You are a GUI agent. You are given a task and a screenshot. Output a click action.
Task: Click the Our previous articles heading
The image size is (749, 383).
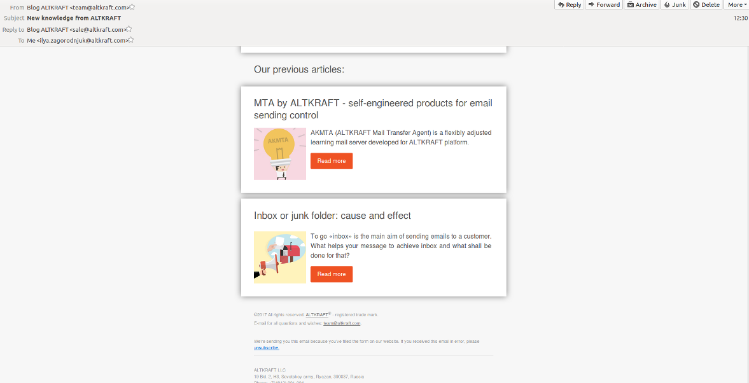299,70
